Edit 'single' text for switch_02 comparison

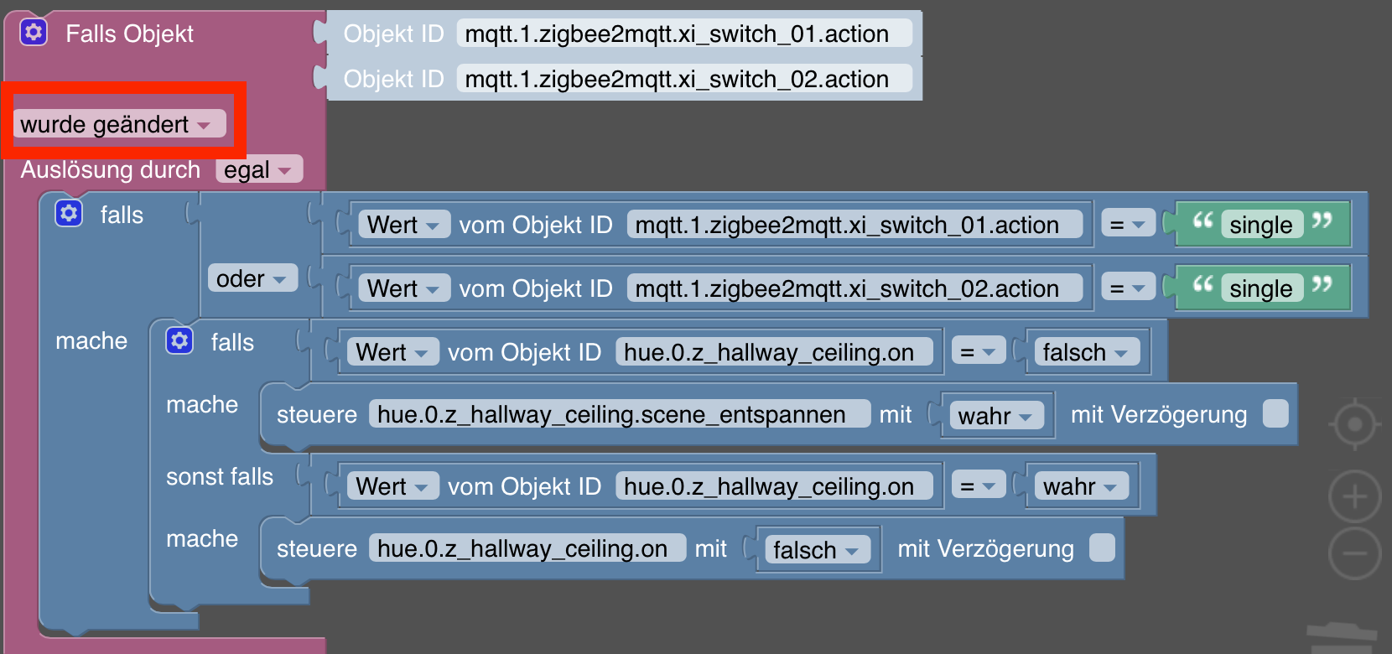[1261, 288]
